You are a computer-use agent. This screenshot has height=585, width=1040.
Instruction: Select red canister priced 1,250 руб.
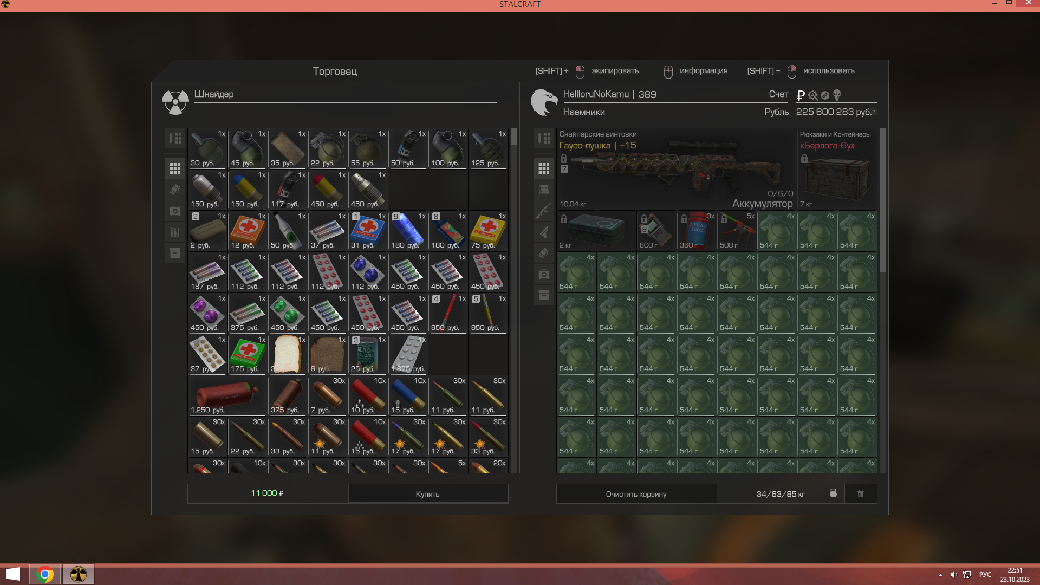pyautogui.click(x=227, y=395)
